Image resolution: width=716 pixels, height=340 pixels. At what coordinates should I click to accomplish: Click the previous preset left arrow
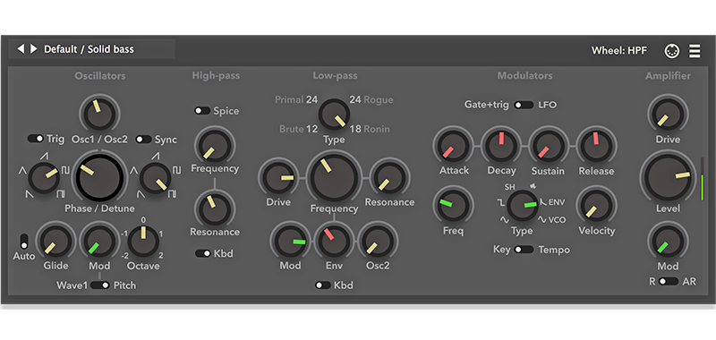[21, 49]
